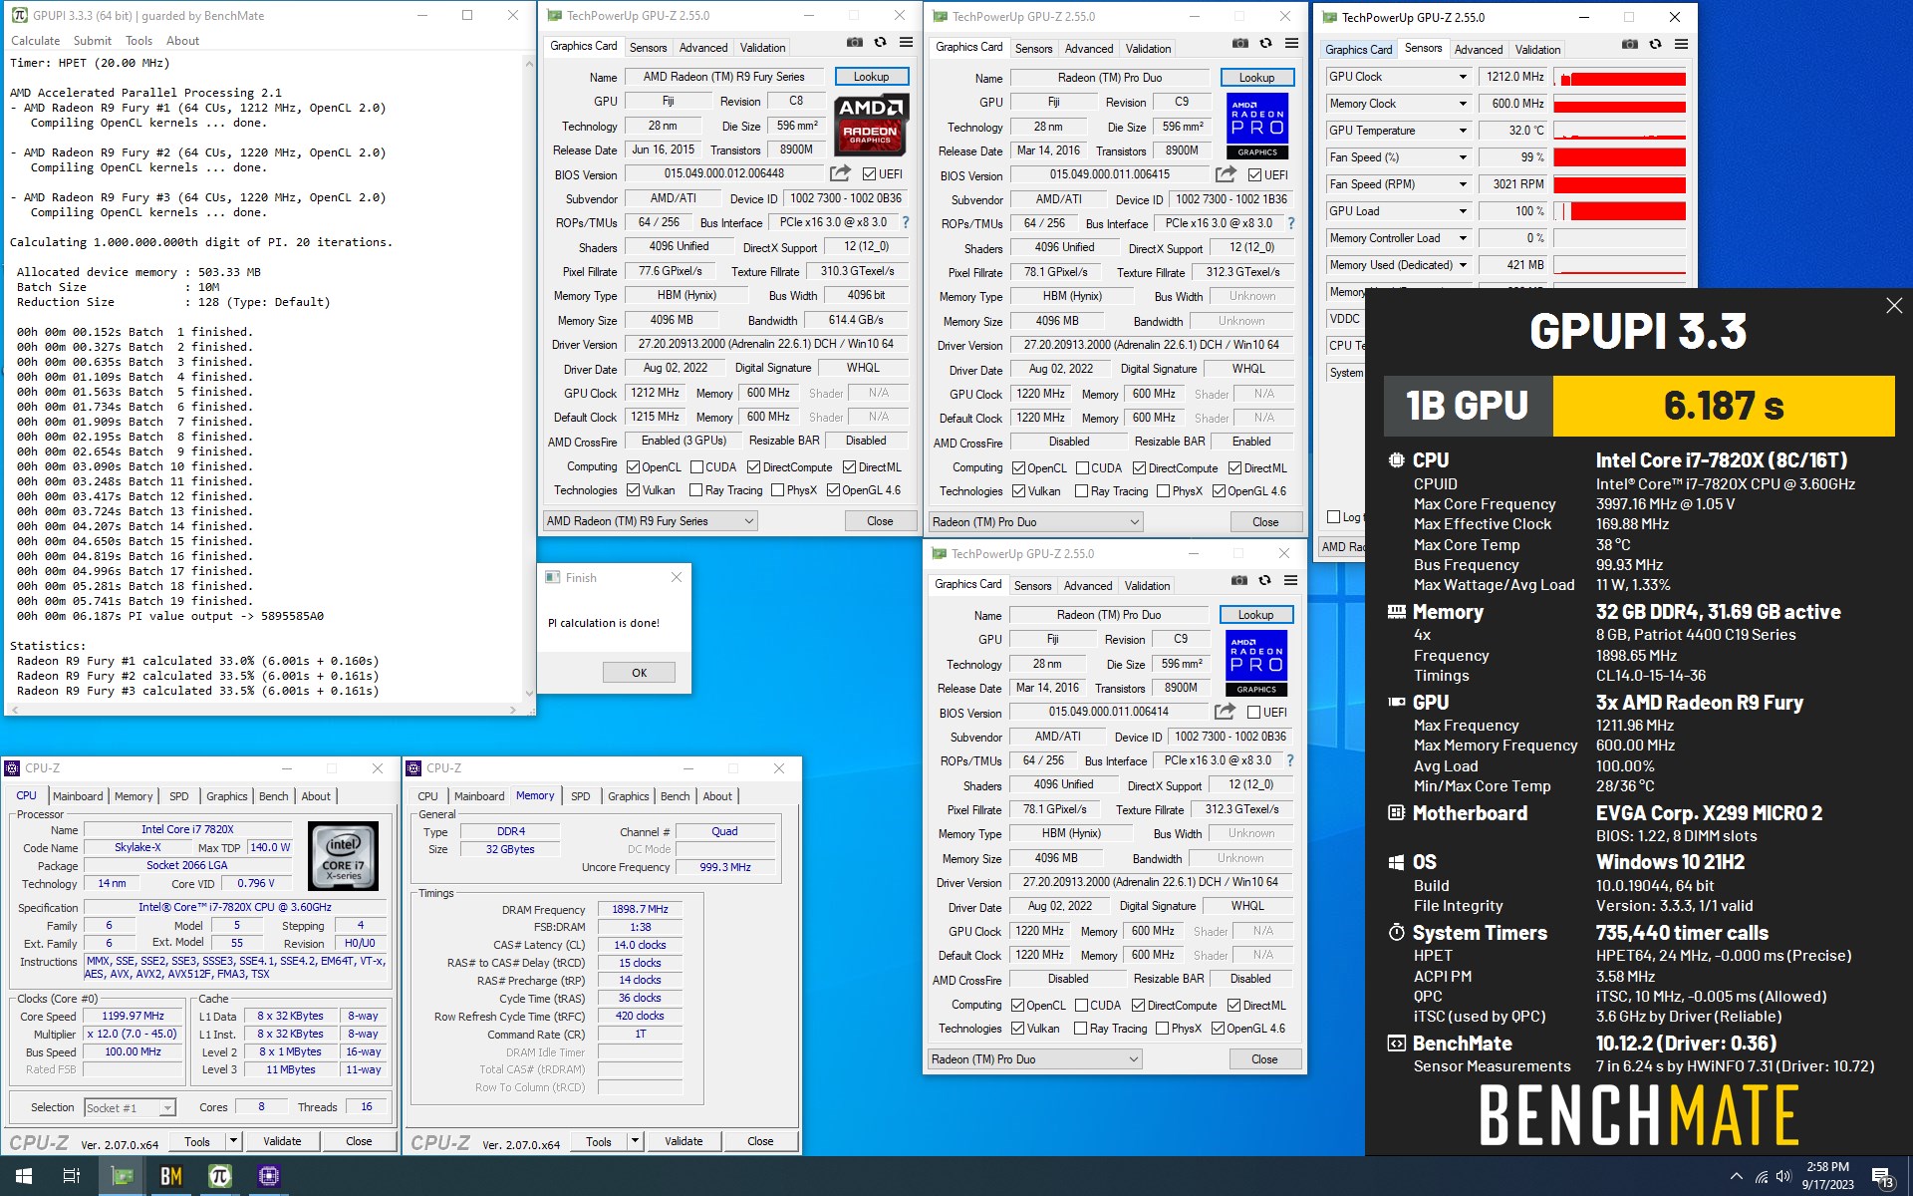Open Tools dropdown arrow in left CPU-Z
This screenshot has width=1913, height=1196.
[x=233, y=1141]
